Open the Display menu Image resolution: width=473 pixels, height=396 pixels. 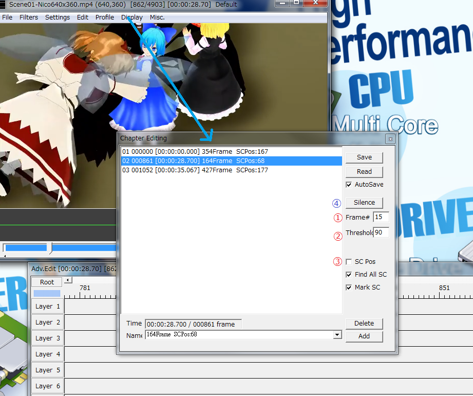tap(132, 17)
